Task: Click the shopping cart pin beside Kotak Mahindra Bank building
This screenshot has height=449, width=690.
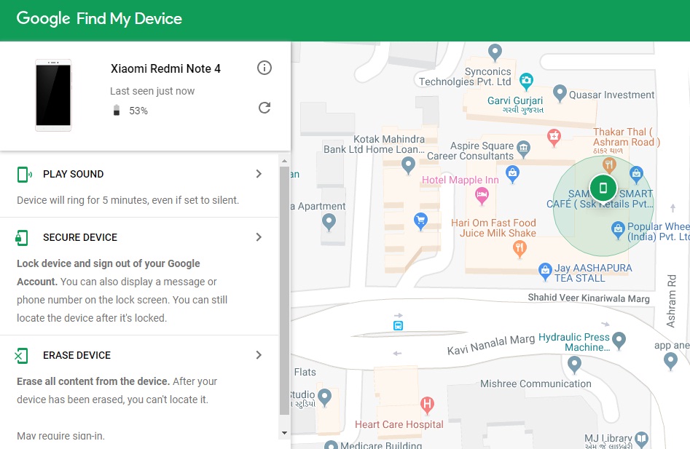Action: pos(420,221)
